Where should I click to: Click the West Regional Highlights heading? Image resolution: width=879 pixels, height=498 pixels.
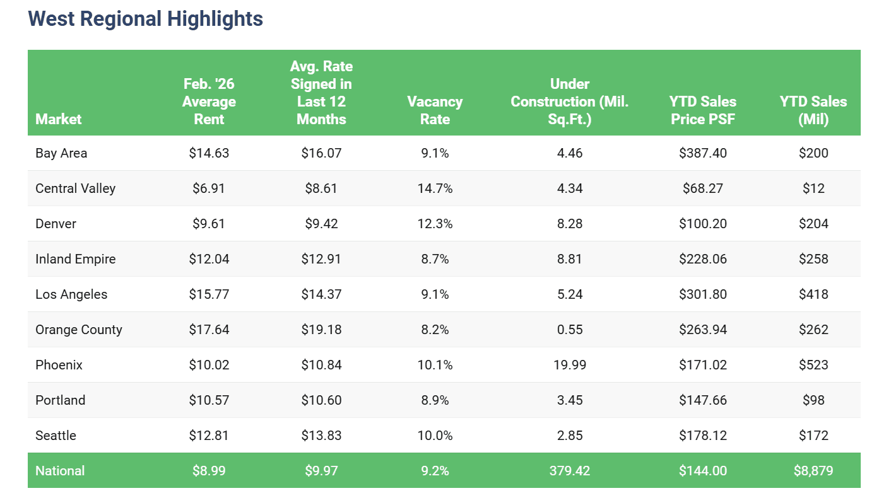click(145, 19)
